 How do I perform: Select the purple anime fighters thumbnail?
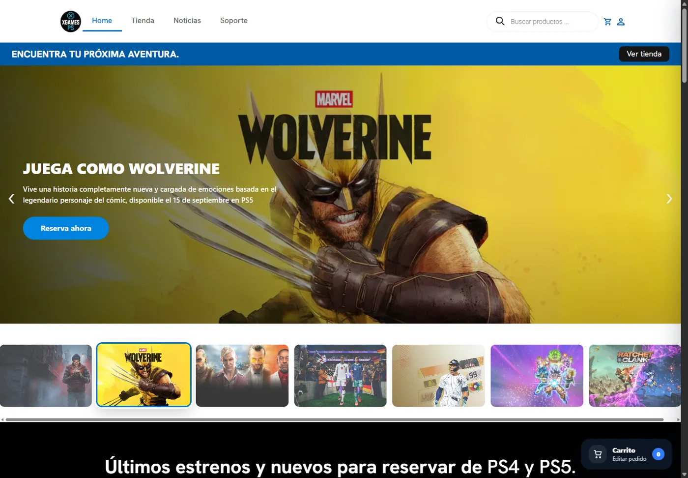click(537, 376)
